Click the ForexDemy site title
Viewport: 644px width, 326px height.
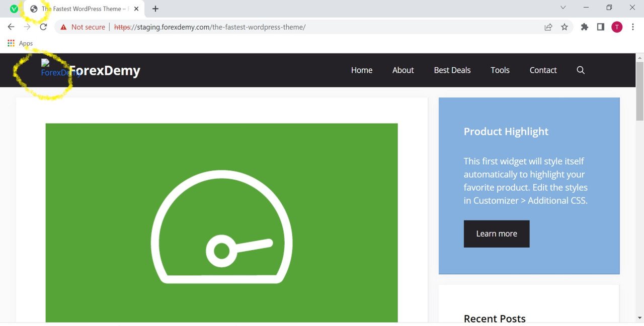tap(104, 70)
